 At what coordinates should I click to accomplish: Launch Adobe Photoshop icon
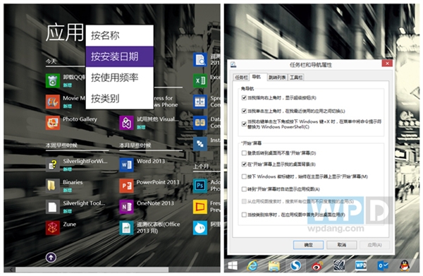point(200,186)
